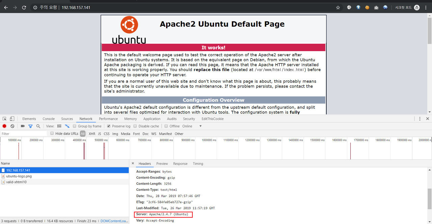Capture screenshots with the camera icon

(x=23, y=126)
